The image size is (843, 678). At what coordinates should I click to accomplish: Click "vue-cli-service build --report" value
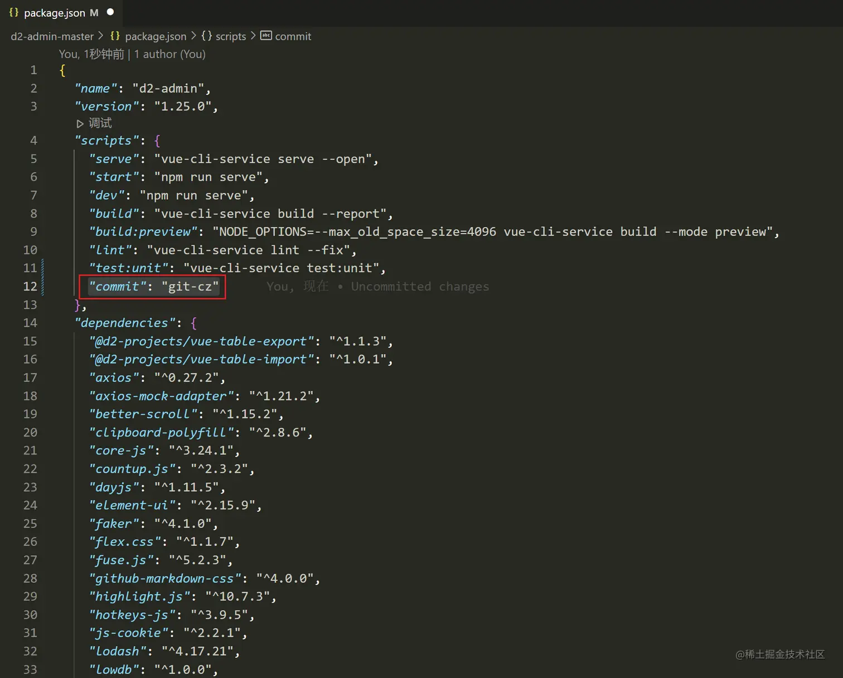(x=270, y=214)
